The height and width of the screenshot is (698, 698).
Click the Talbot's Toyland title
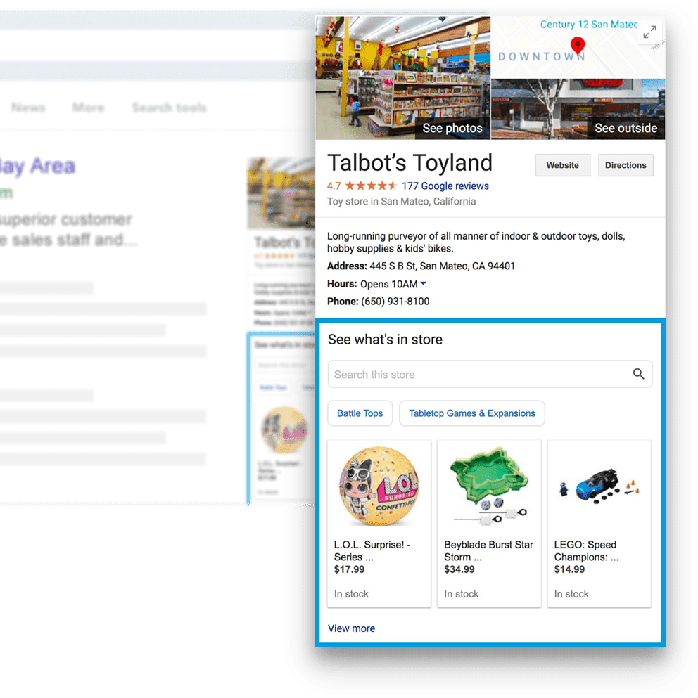[410, 163]
